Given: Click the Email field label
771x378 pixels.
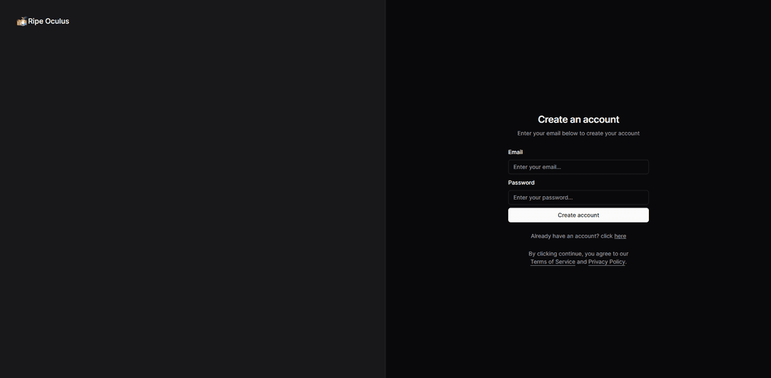Looking at the screenshot, I should (x=515, y=152).
